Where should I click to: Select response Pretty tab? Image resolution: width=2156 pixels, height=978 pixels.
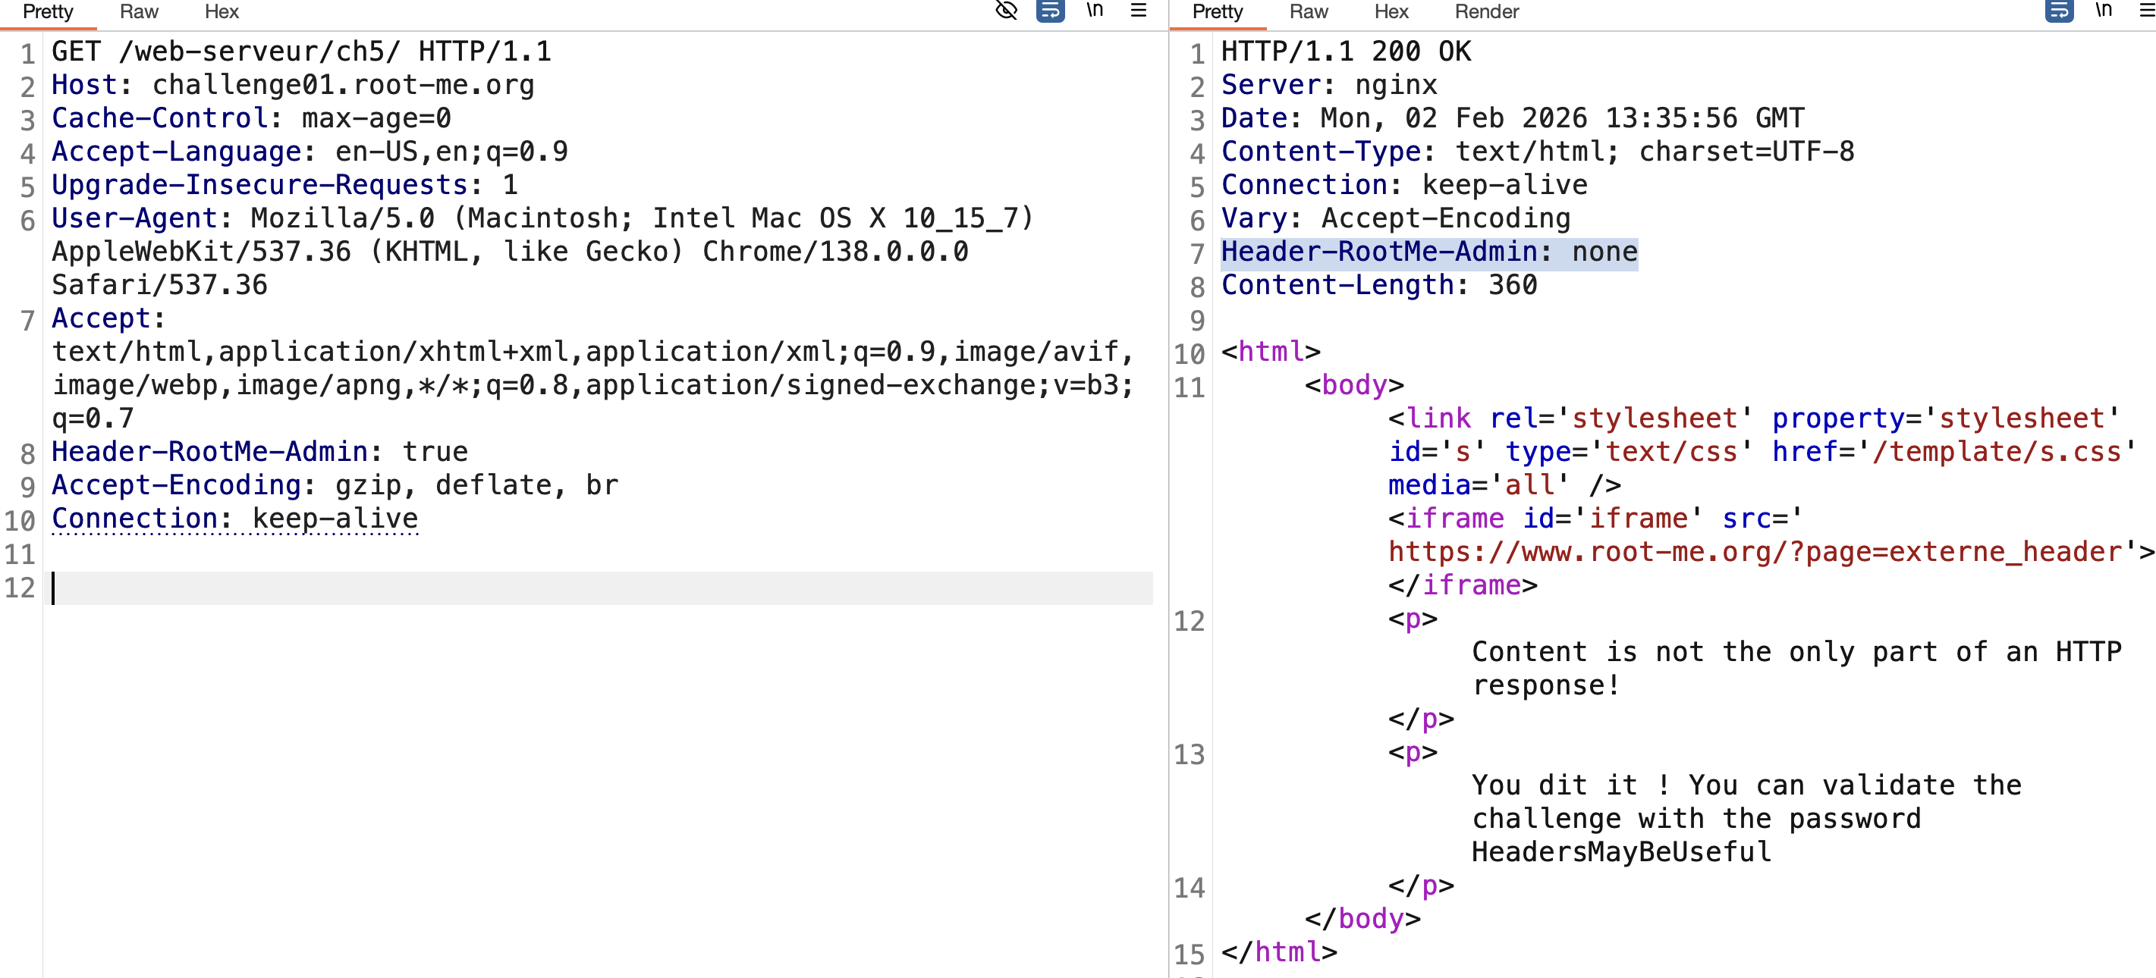1217,11
